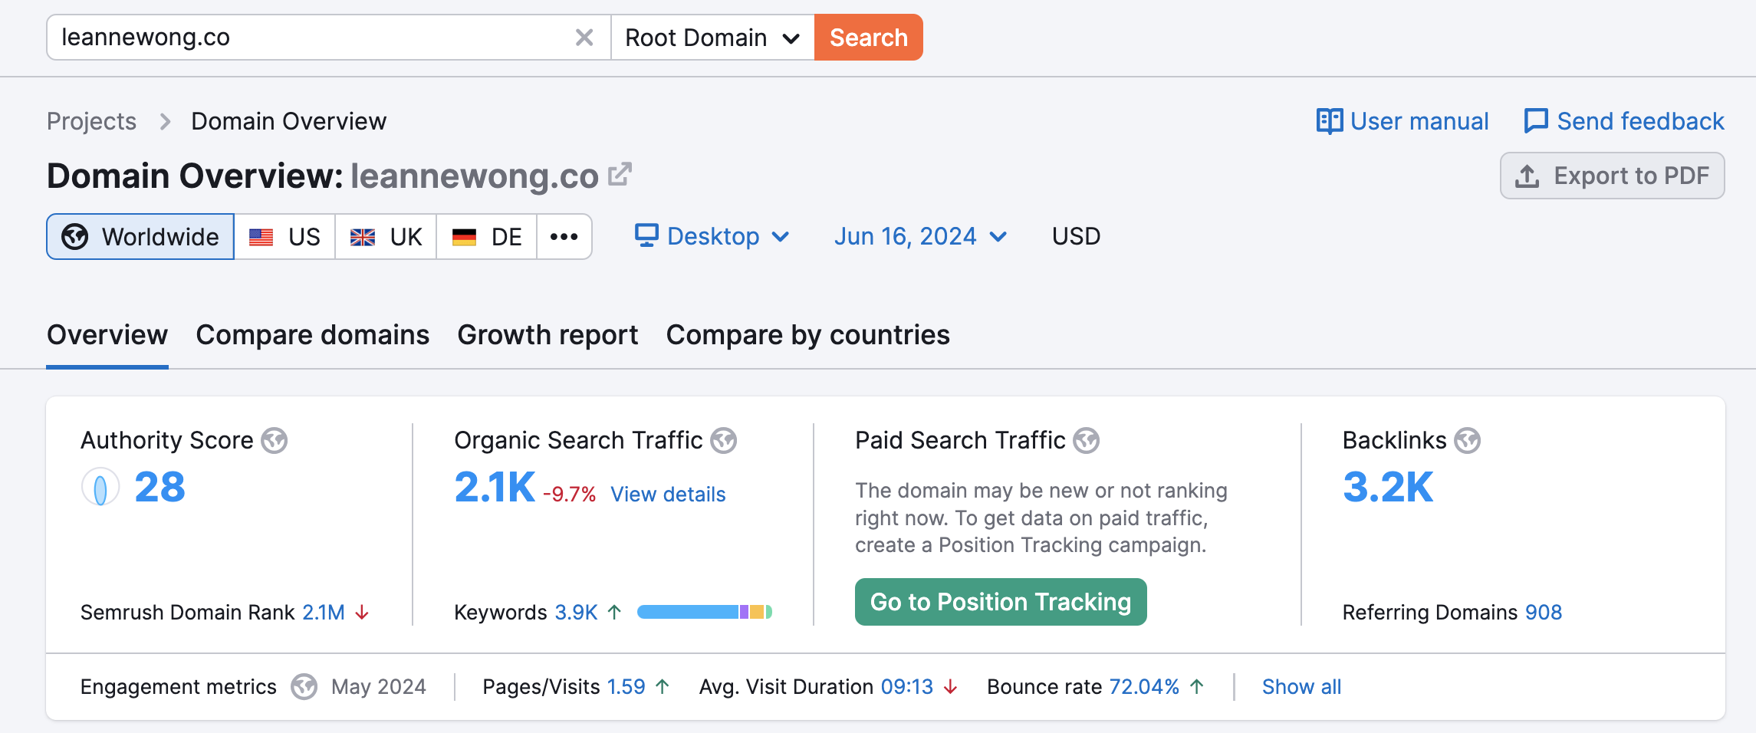Viewport: 1756px width, 733px height.
Task: Click Avg. Visit Duration 09:13
Action: pos(907,687)
